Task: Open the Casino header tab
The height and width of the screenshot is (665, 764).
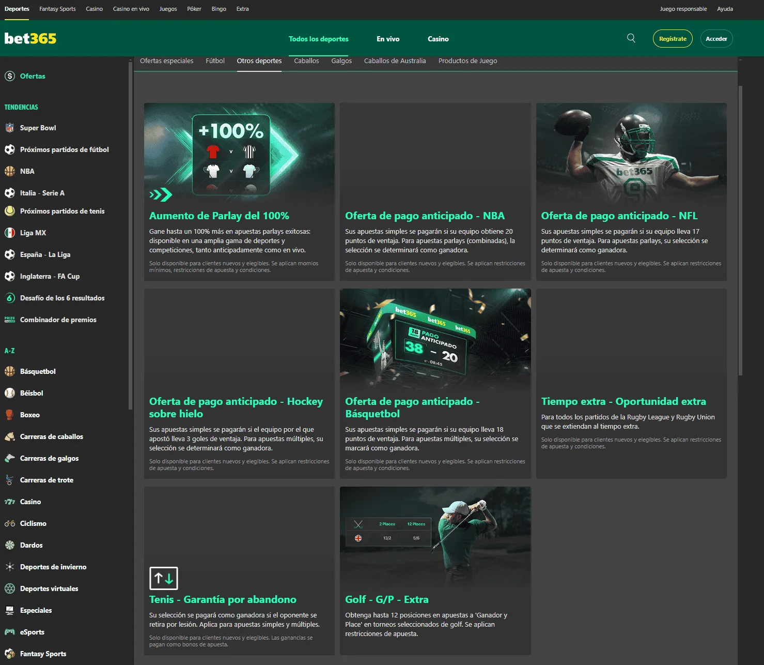Action: pos(438,39)
